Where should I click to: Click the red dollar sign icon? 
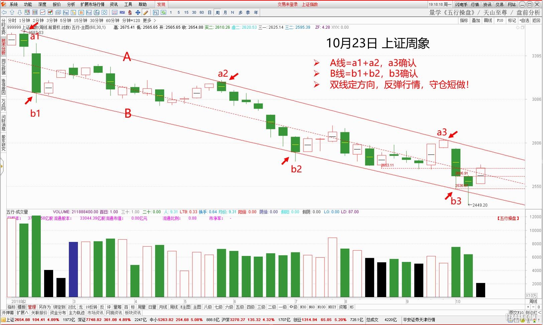click(x=130, y=12)
